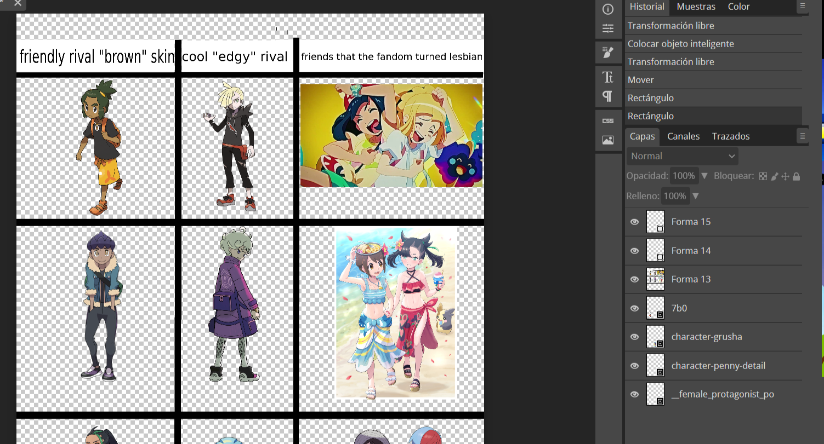
Task: Select the 7b0 layer name
Action: [679, 308]
